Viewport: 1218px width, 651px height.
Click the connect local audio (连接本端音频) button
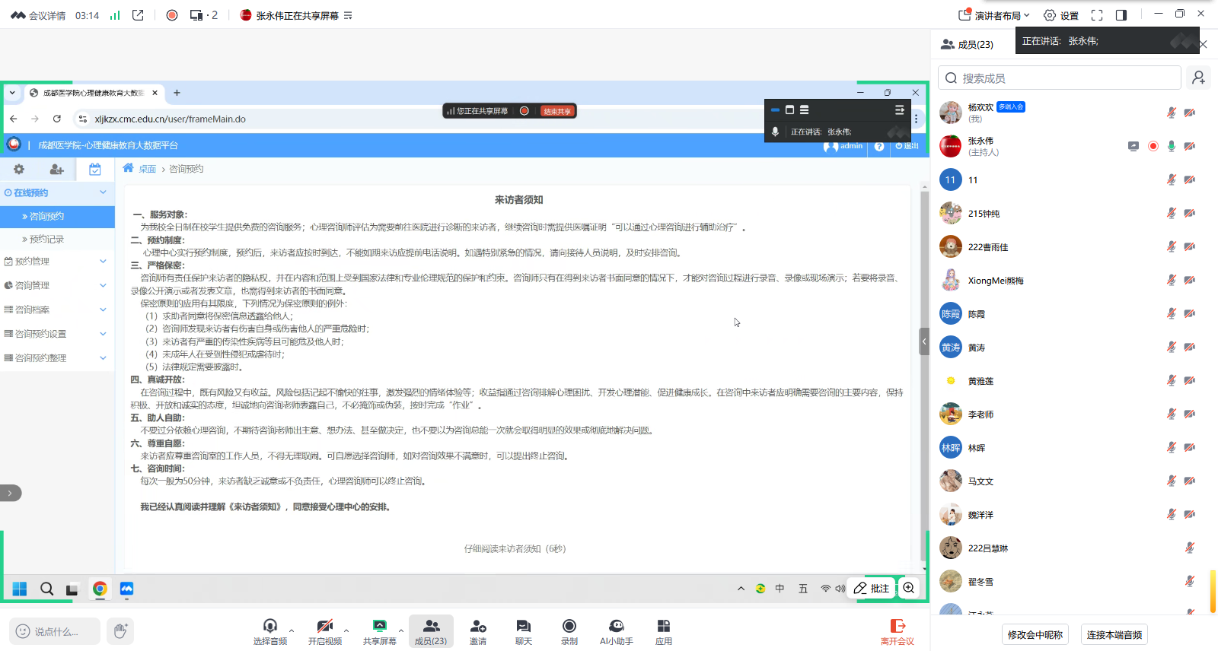pyautogui.click(x=1114, y=634)
